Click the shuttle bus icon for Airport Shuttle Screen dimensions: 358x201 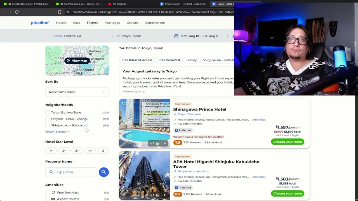pos(53,199)
